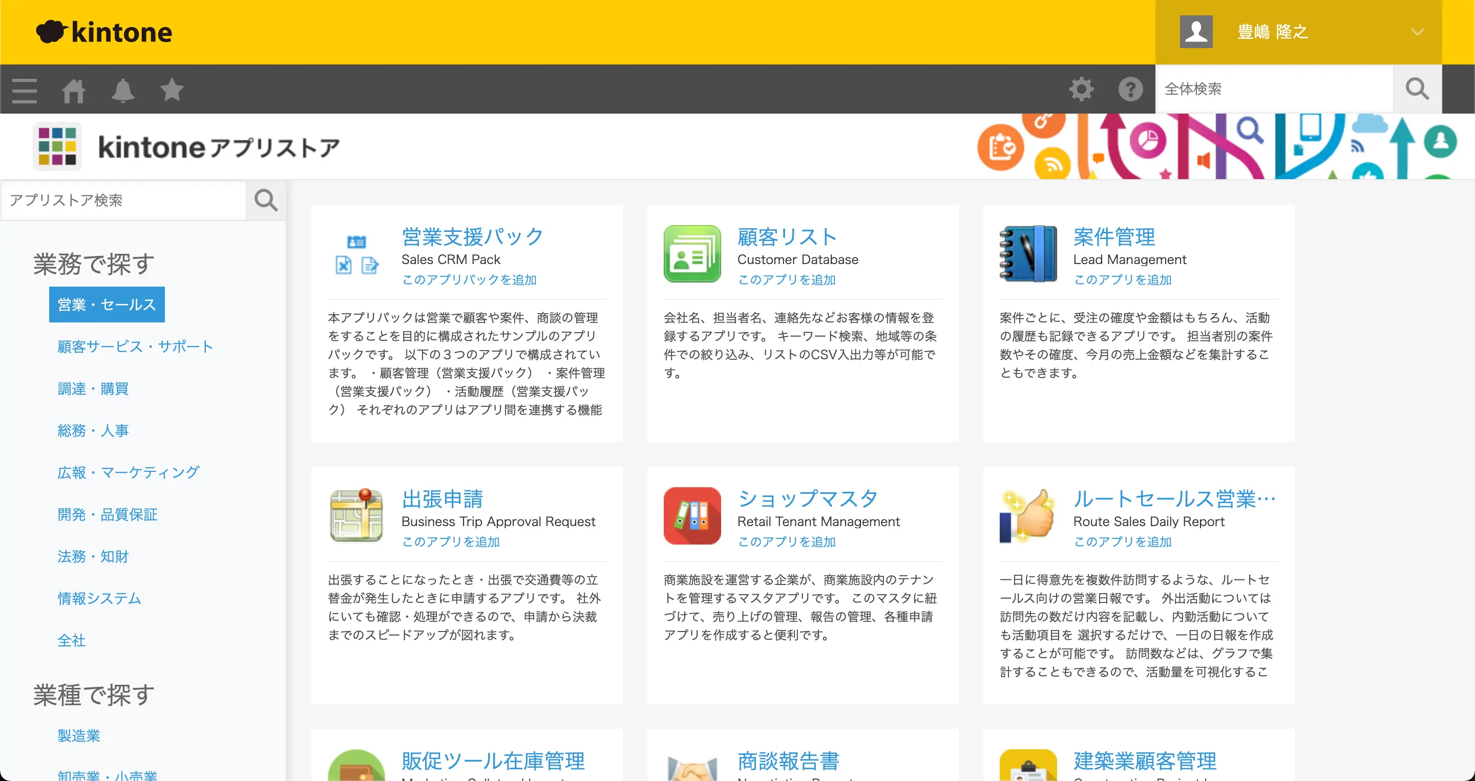Click the Business Trip map icon
The height and width of the screenshot is (781, 1475).
(356, 515)
